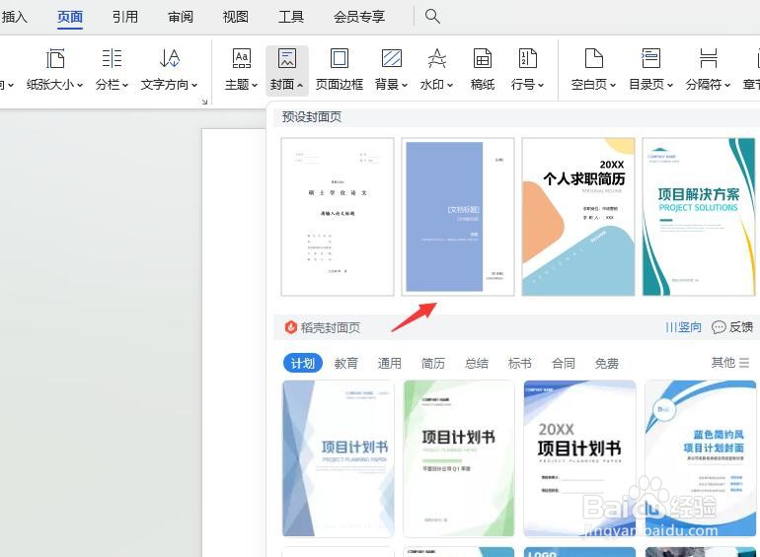
Task: Open the 工具 ribbon tab
Action: click(x=291, y=17)
